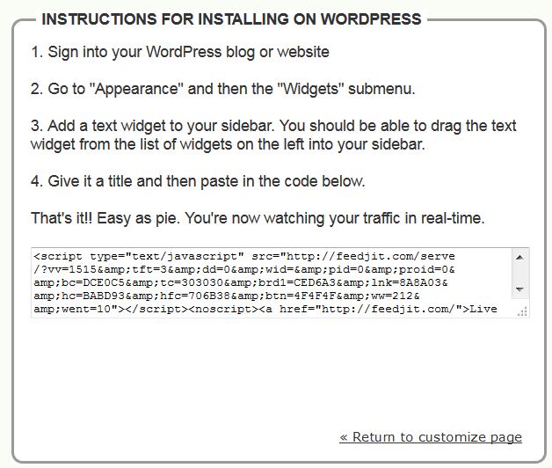Click the Instructions for Installing on WordPress heading
552x468 pixels.
pos(232,19)
